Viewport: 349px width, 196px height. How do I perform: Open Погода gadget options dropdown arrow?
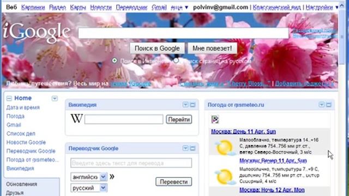tap(321, 105)
